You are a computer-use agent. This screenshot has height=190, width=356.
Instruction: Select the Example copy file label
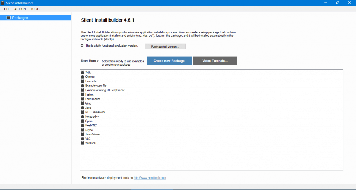coord(96,85)
